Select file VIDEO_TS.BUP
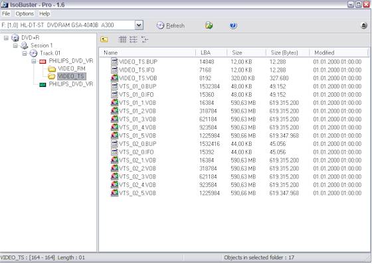This screenshot has width=372, height=264. (x=138, y=62)
